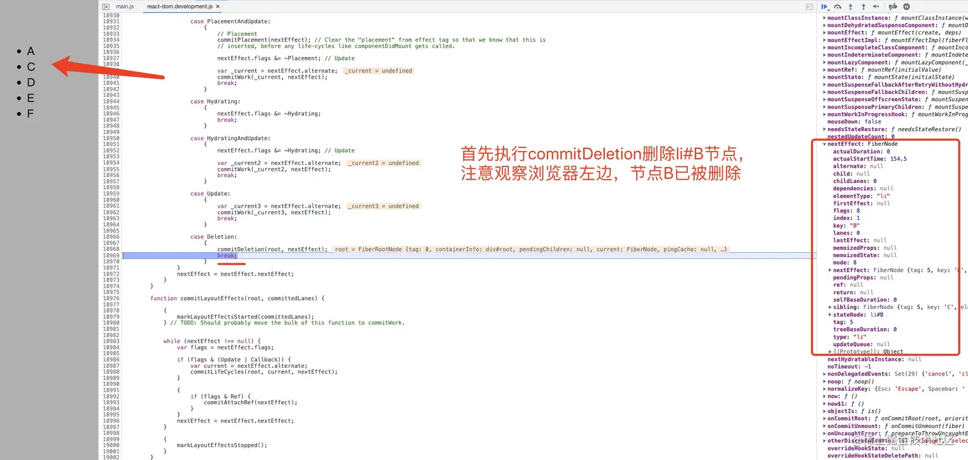This screenshot has height=460, width=968.
Task: Click the 'index: 1' property row
Action: pos(846,218)
